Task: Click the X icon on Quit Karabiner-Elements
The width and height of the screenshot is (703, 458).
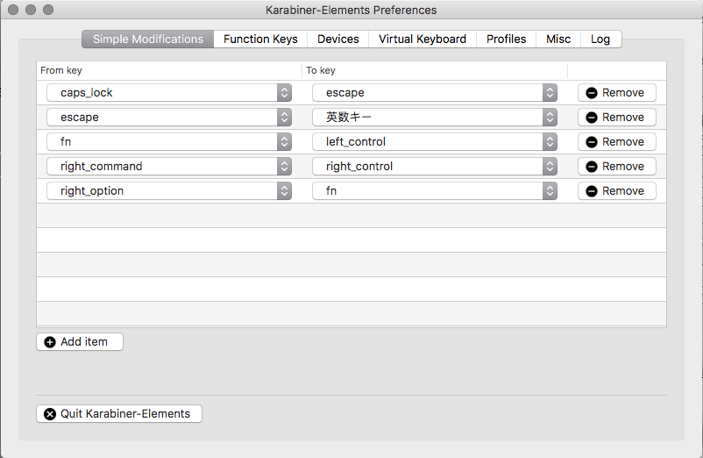Action: click(x=50, y=414)
